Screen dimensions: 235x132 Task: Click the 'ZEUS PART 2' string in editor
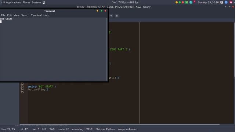(x=120, y=49)
